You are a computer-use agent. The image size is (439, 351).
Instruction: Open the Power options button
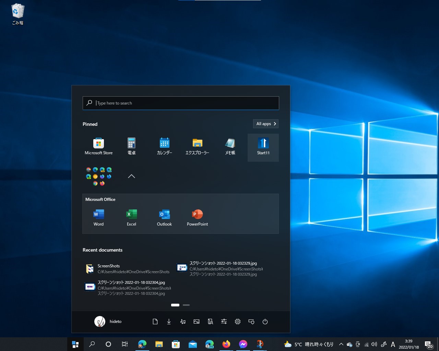coord(265,322)
